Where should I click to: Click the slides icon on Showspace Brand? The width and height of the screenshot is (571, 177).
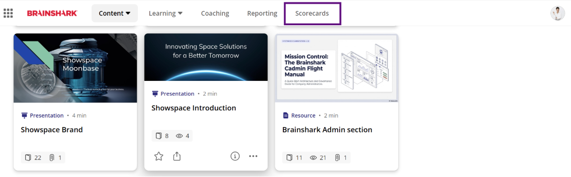click(x=28, y=158)
